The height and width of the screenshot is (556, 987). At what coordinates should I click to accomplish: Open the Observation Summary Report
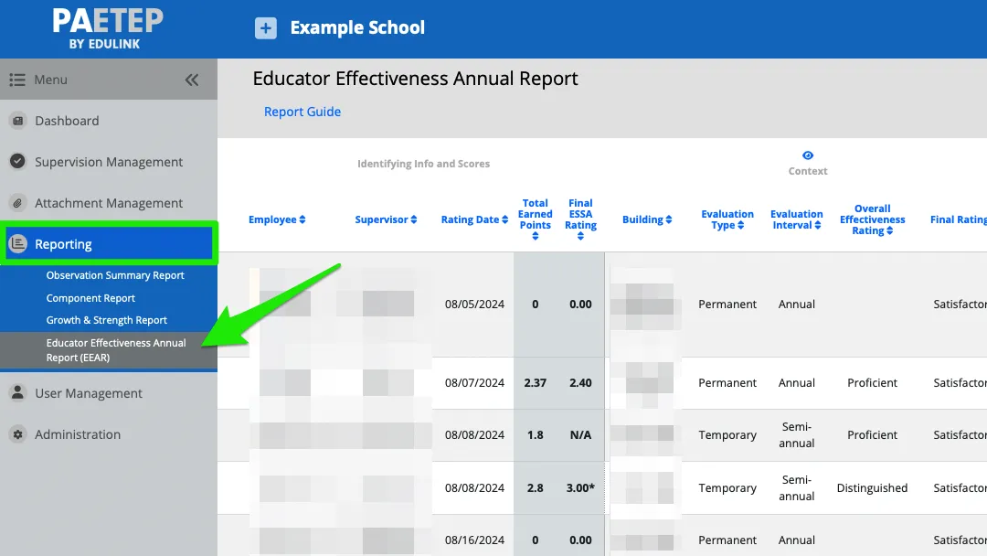pyautogui.click(x=115, y=275)
